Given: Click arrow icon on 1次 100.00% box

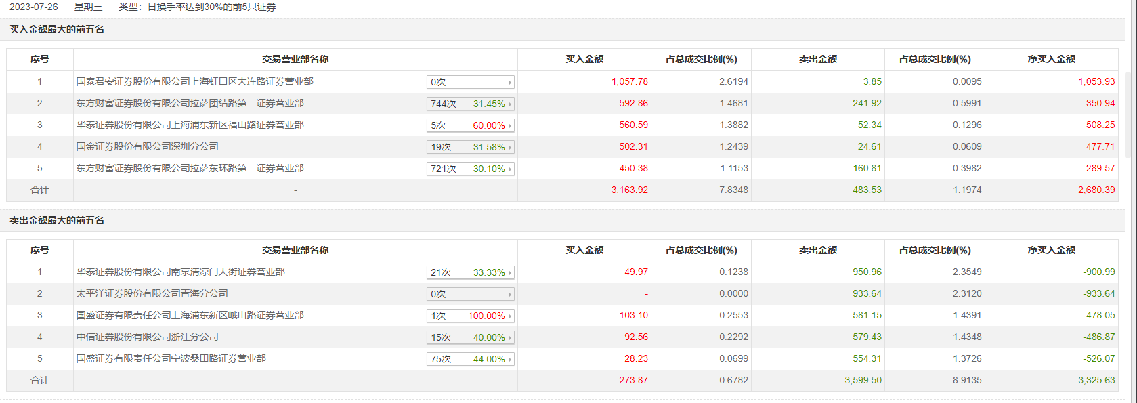Looking at the screenshot, I should pyautogui.click(x=510, y=316).
